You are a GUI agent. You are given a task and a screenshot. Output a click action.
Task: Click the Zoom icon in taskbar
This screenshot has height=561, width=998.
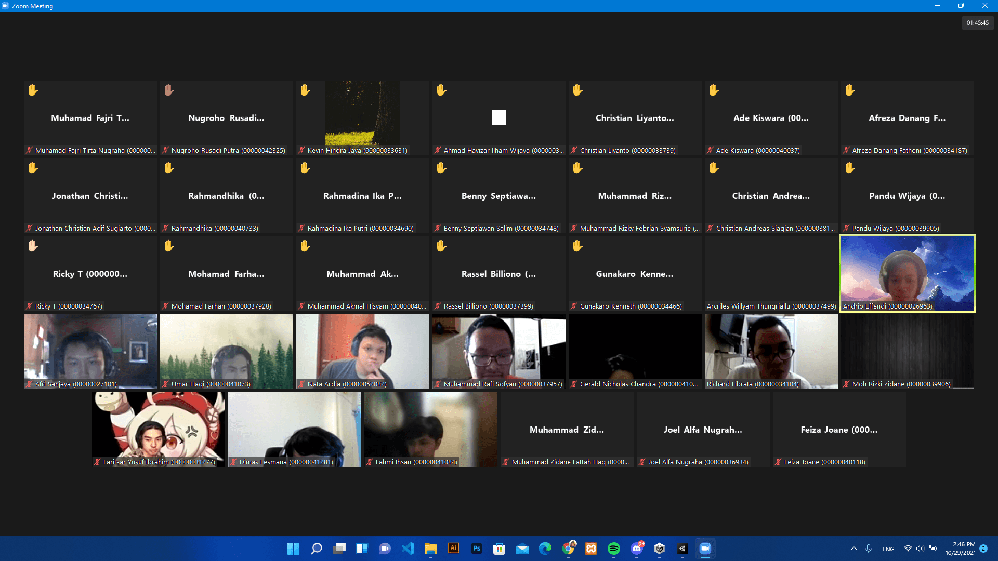click(705, 549)
